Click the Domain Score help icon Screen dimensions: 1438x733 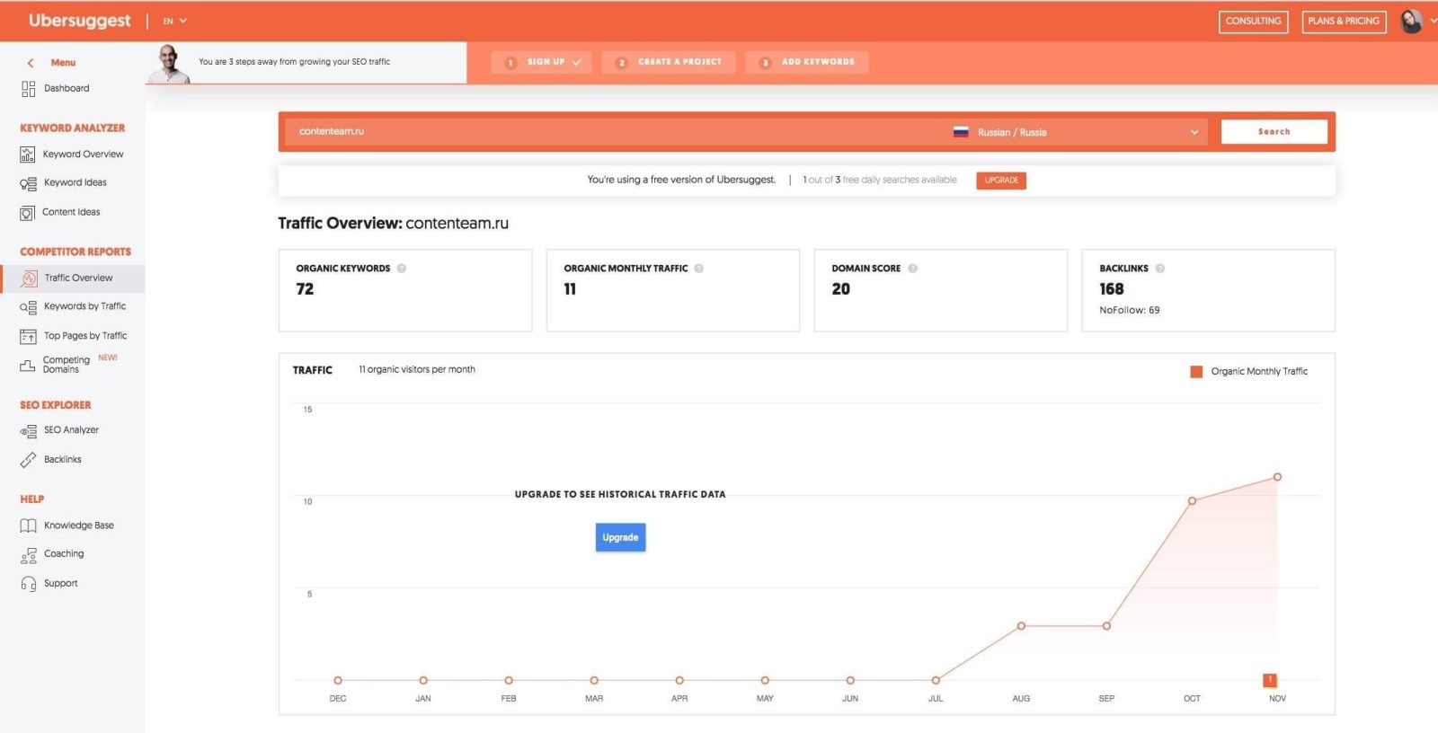[912, 269]
